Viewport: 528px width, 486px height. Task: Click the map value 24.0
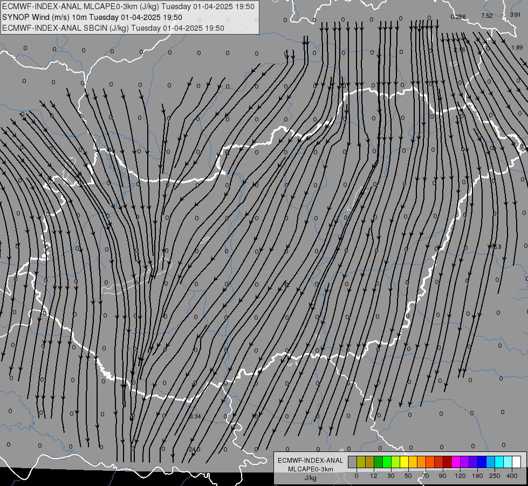(195, 450)
